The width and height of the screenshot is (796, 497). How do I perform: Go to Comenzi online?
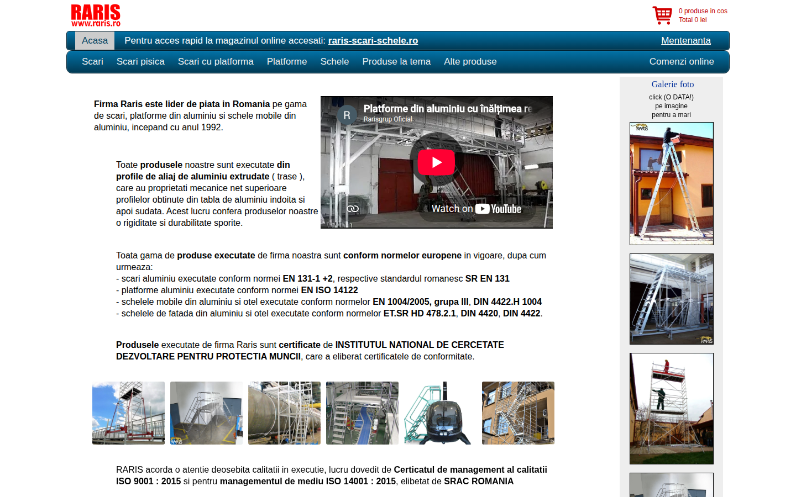pyautogui.click(x=682, y=62)
